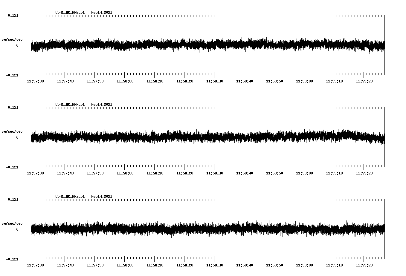
Task: Click the 11:58:30 tick label on bottom axis
Action: (x=215, y=264)
